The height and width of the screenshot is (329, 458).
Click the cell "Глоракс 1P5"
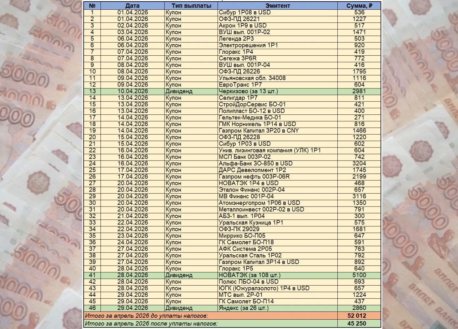click(x=278, y=268)
